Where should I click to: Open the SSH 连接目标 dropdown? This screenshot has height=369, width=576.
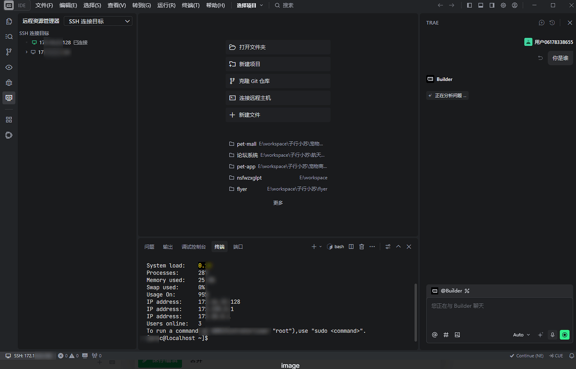coord(98,21)
